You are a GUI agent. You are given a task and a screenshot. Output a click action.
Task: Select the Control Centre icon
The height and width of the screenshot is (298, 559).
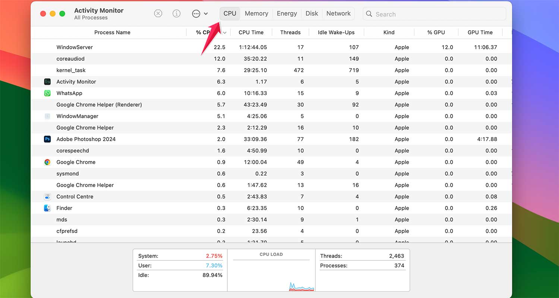[x=47, y=196]
